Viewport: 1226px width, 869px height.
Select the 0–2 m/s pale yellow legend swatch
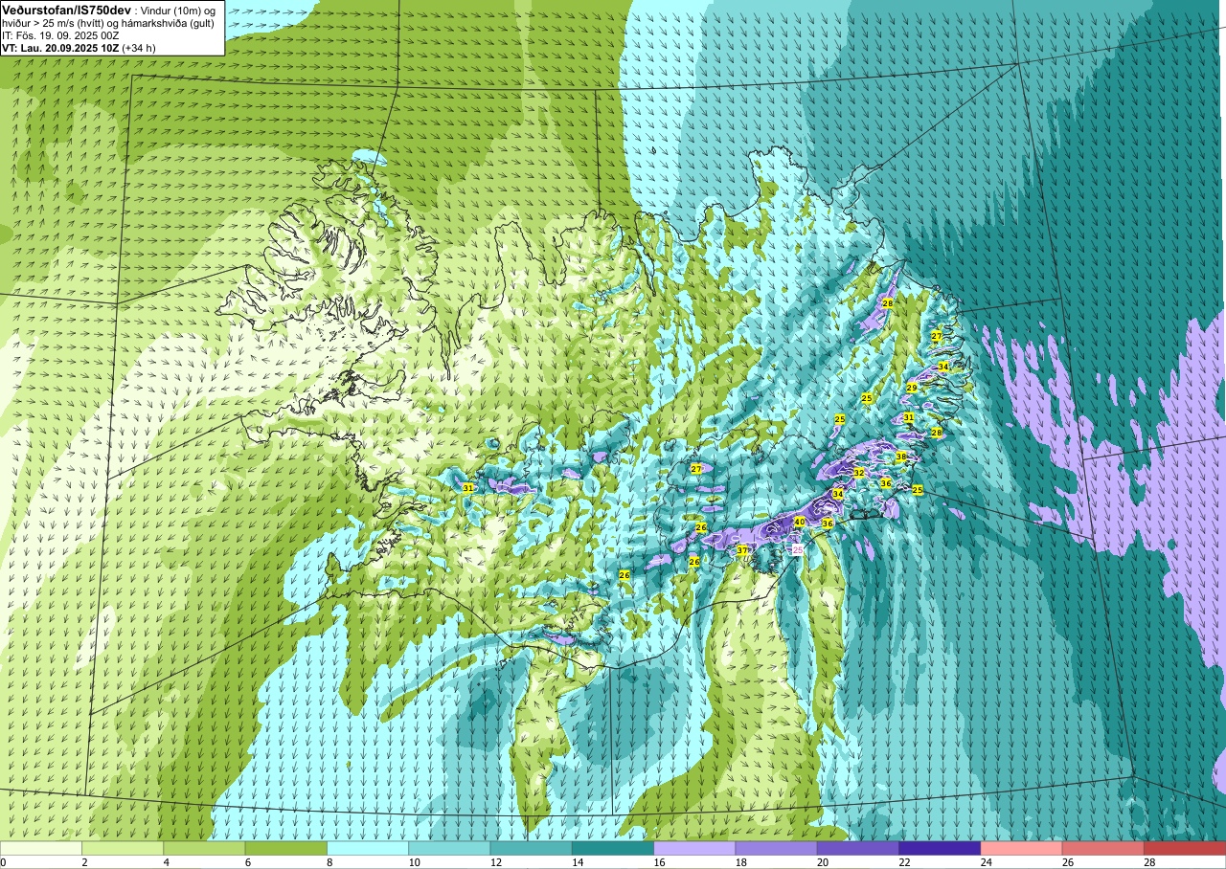[x=41, y=848]
